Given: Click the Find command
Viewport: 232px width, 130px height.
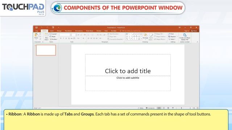Looking at the screenshot, I should click(171, 34).
